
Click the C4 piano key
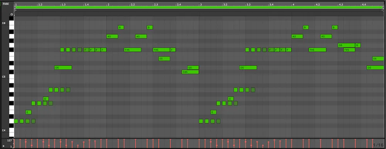click(12, 130)
